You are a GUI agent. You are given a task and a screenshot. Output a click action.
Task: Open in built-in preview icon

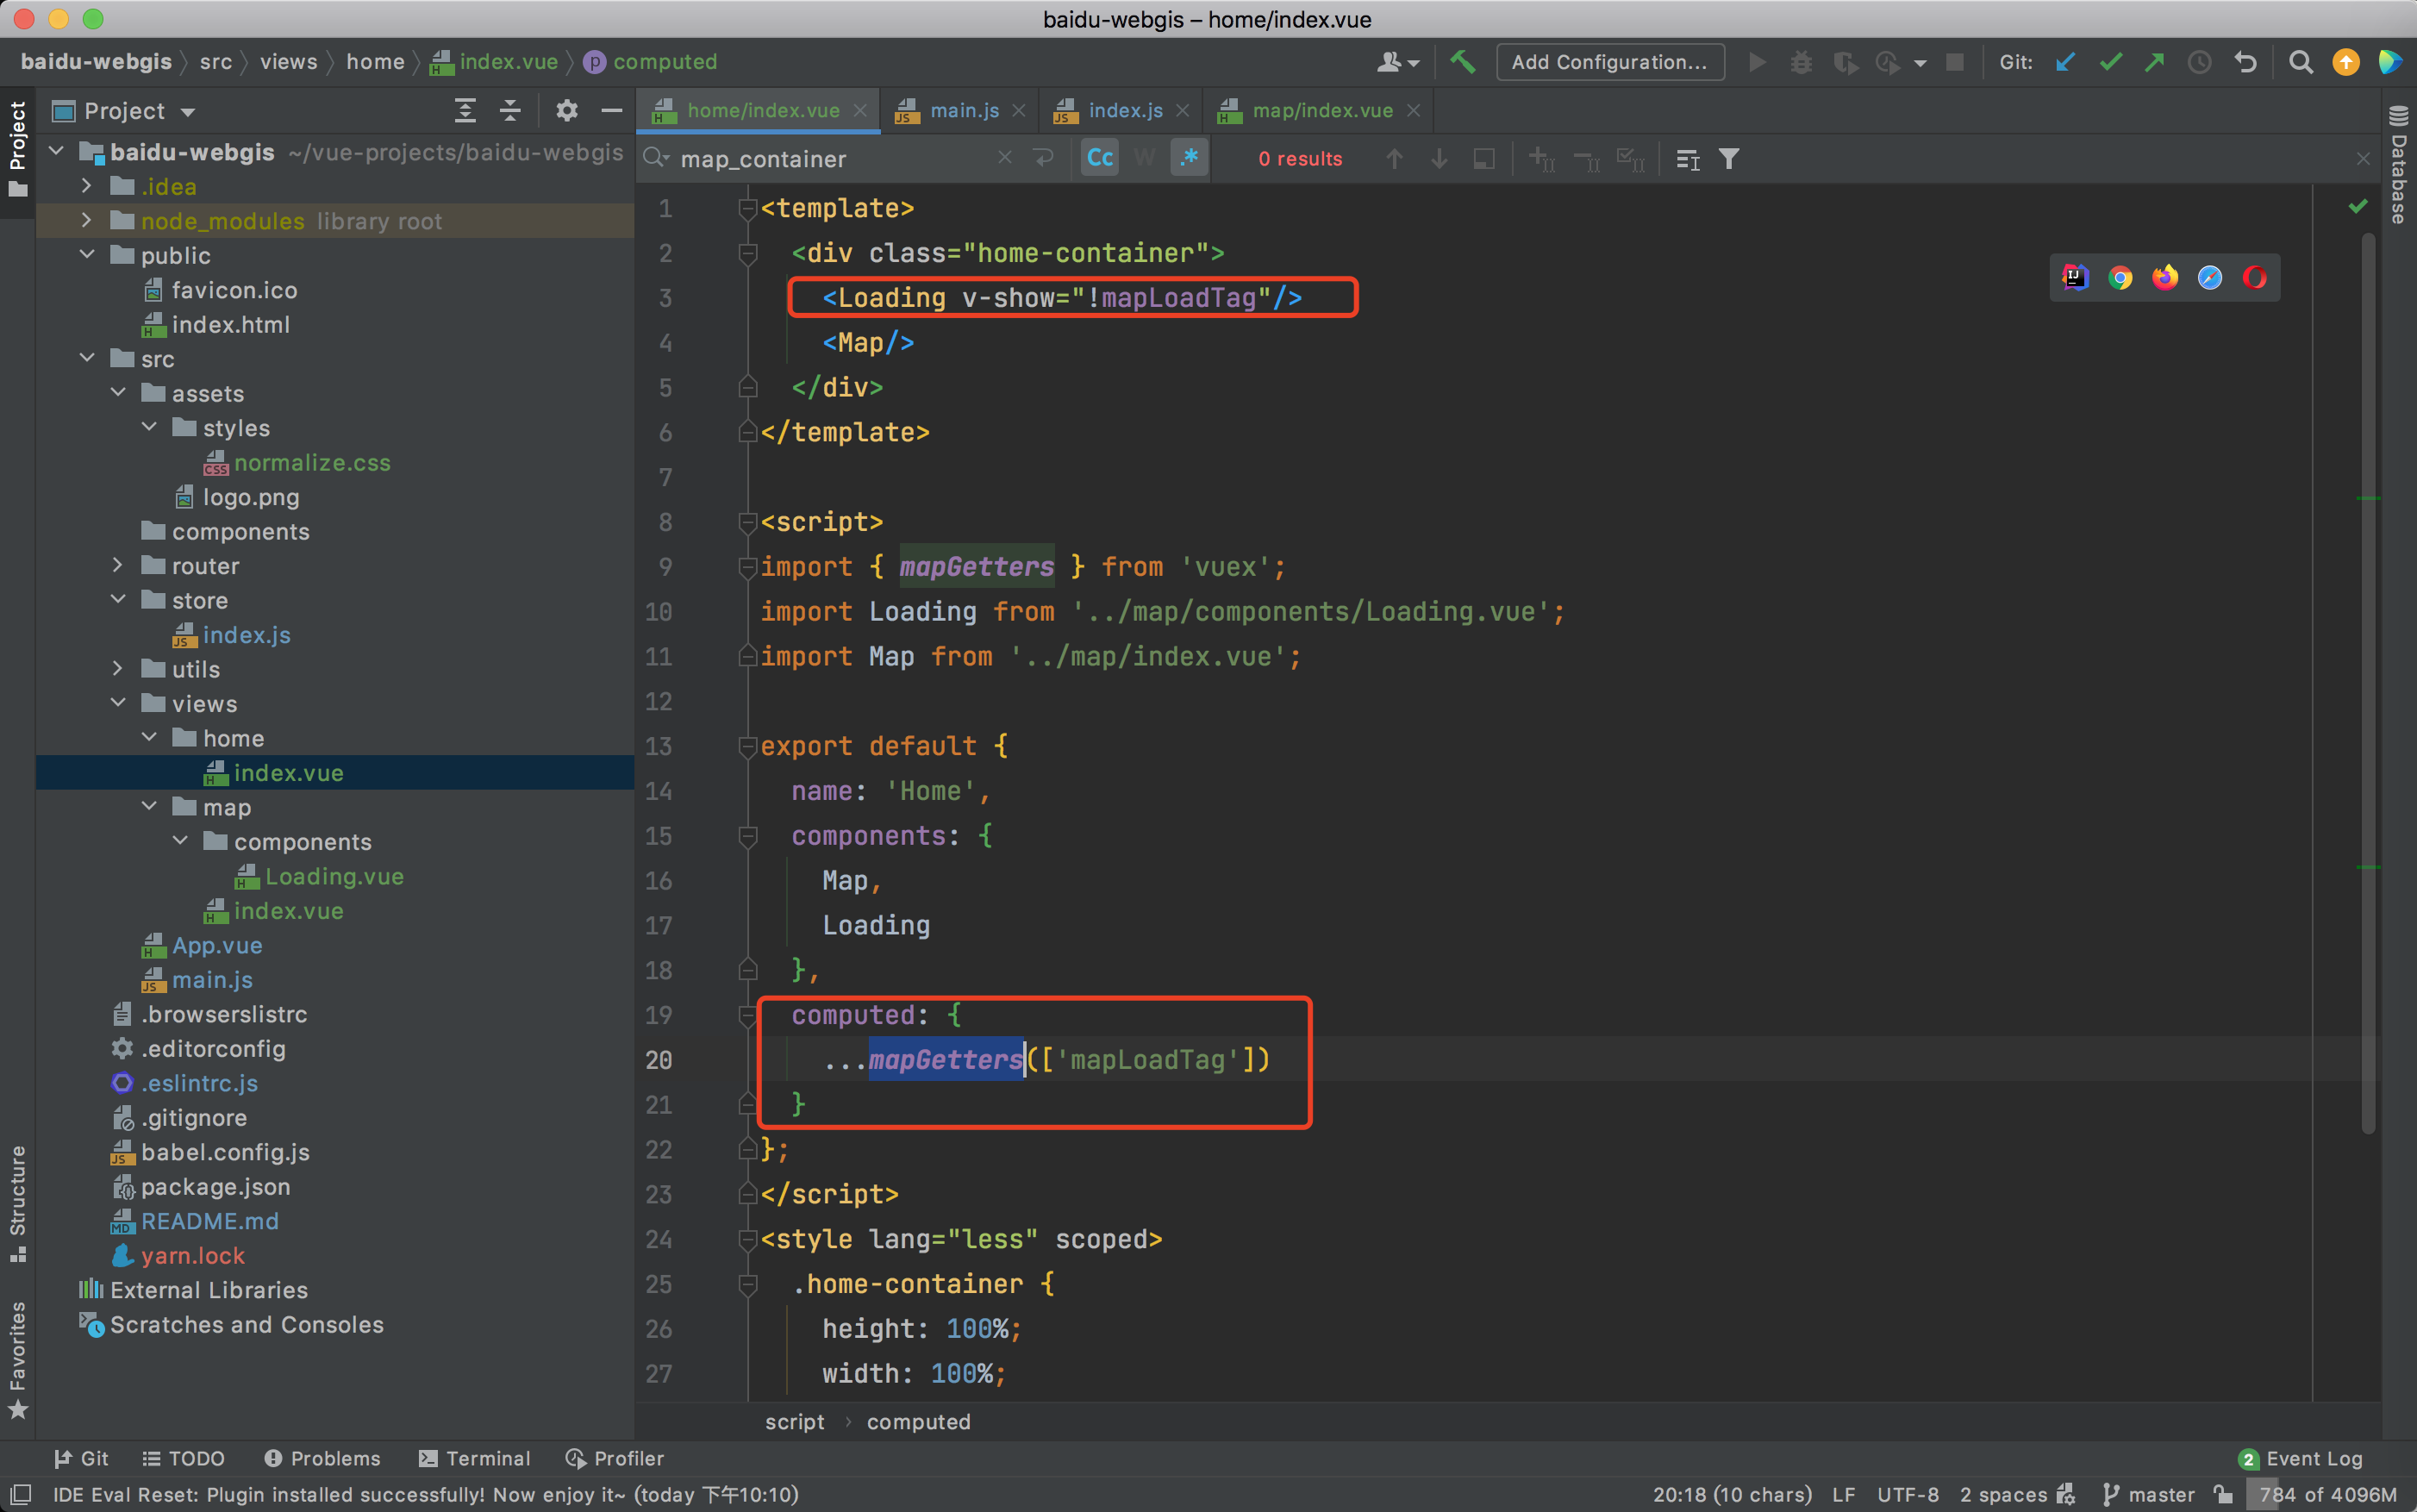tap(2075, 277)
